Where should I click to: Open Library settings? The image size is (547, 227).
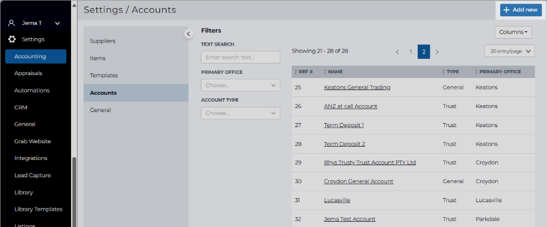point(24,192)
